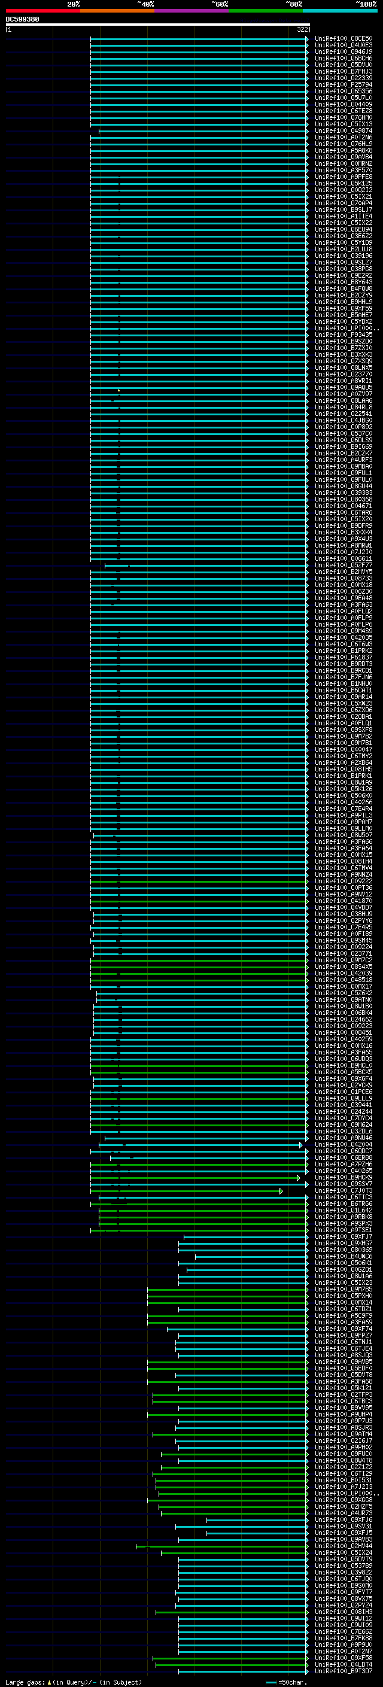Select hit UniRef100_C8CE50
The height and width of the screenshot is (1687, 383).
[344, 39]
